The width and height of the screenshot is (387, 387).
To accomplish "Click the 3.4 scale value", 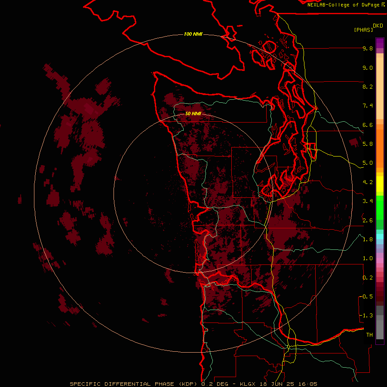I will pos(368,201).
